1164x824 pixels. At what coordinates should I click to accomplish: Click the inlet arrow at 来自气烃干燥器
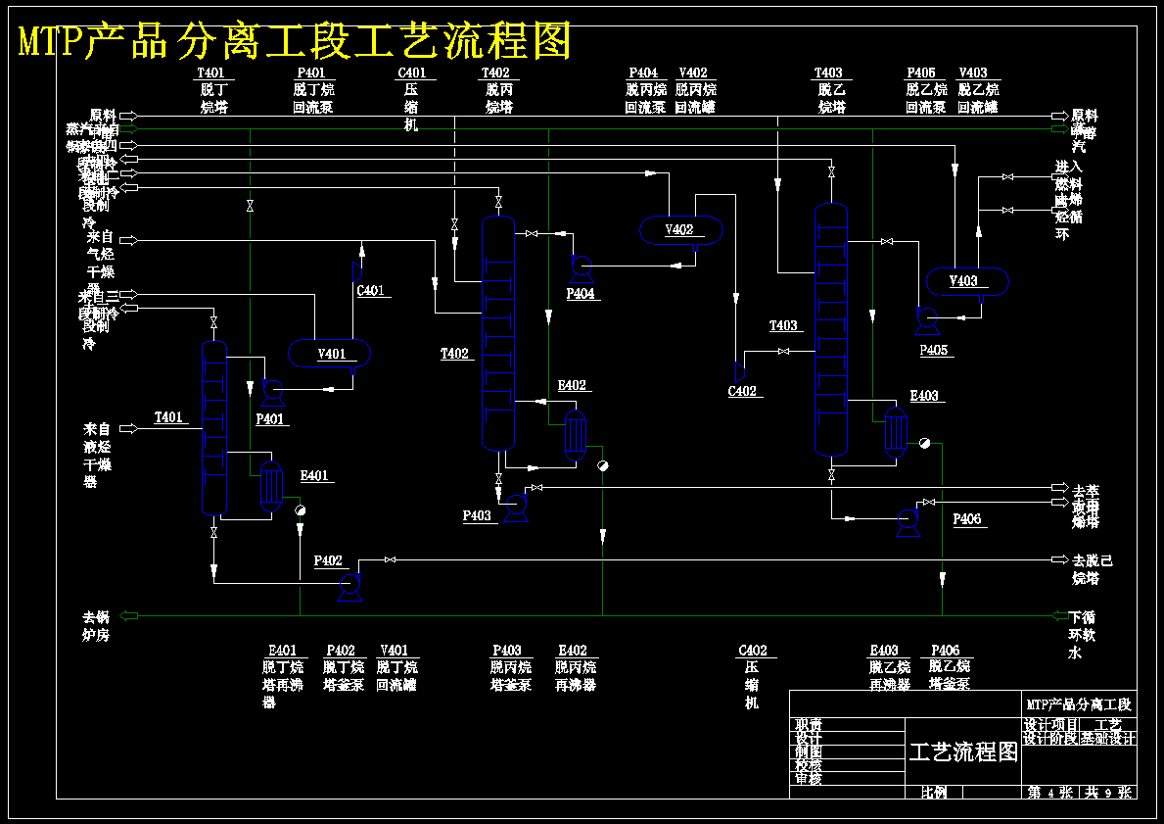pyautogui.click(x=129, y=240)
